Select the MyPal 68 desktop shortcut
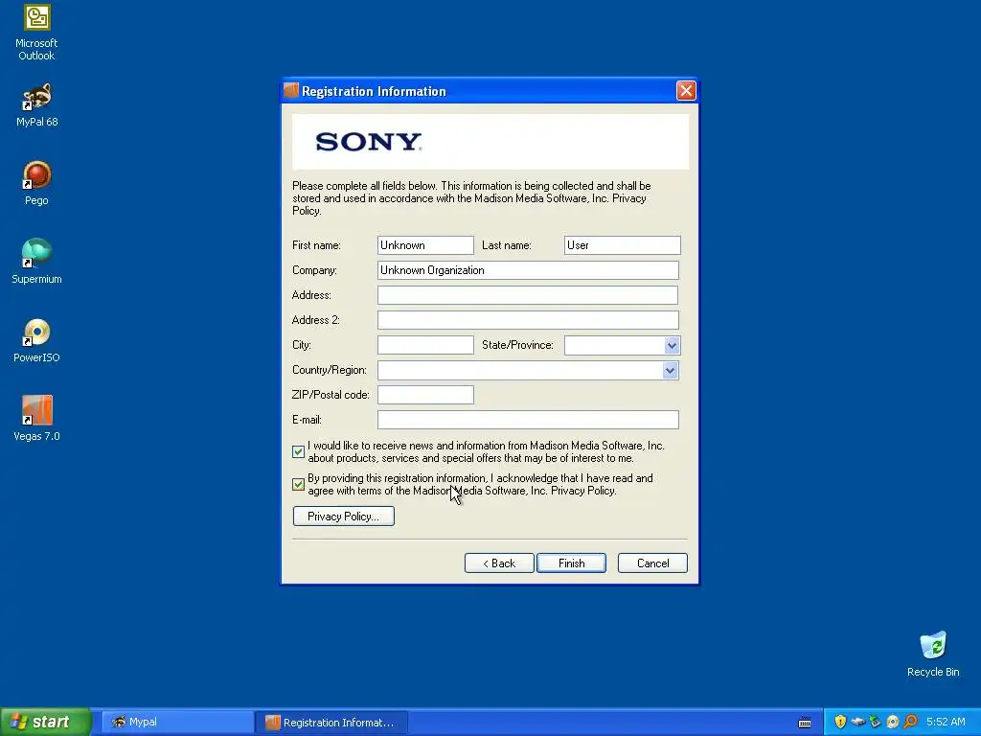This screenshot has width=981, height=736. pyautogui.click(x=36, y=105)
